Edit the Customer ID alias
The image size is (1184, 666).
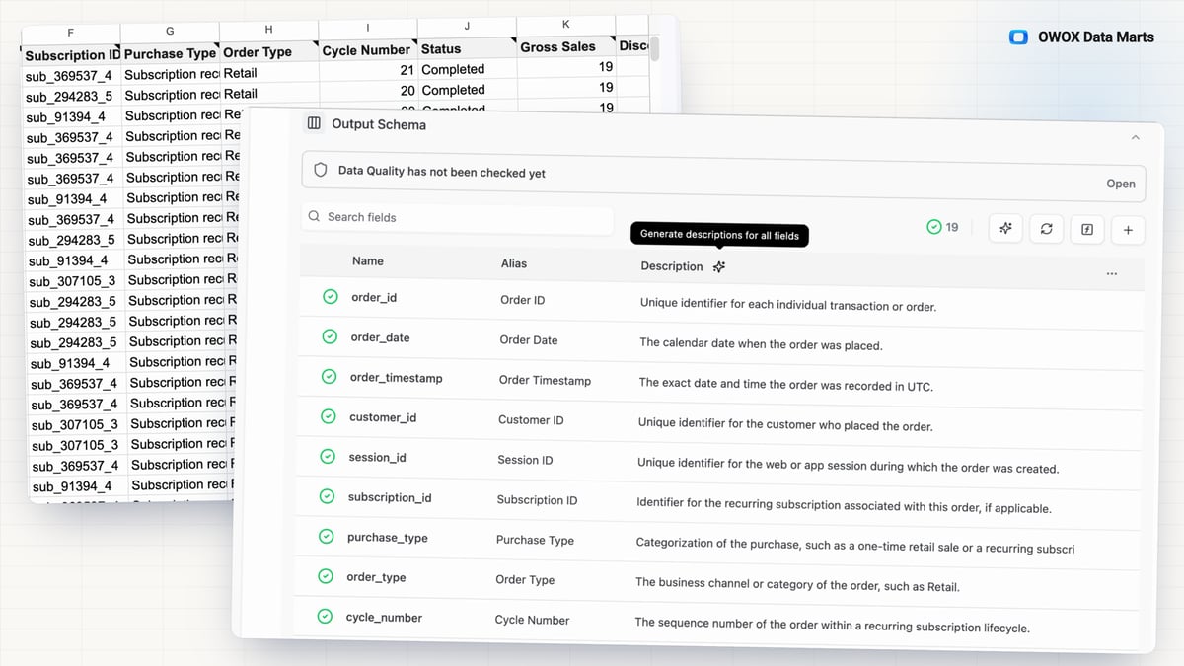tap(531, 420)
